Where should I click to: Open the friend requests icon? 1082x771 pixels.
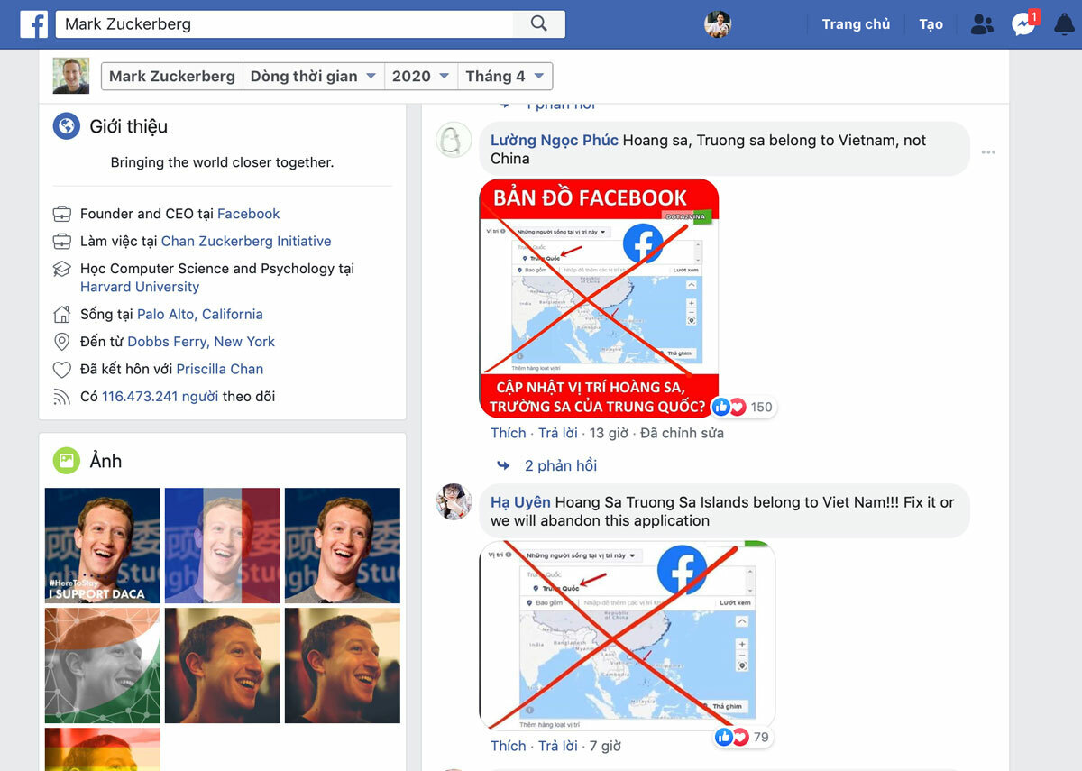coord(982,24)
